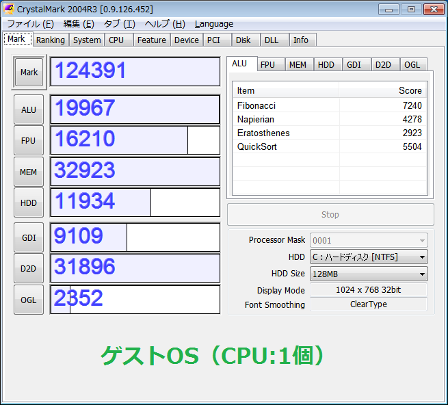Open the ファイル (F) menu
The height and width of the screenshot is (405, 448).
click(30, 24)
